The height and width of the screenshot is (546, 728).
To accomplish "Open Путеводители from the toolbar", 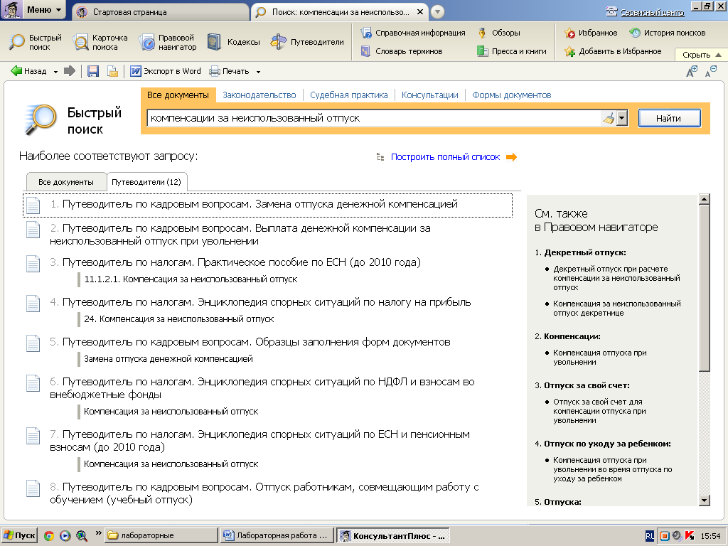I will click(307, 42).
